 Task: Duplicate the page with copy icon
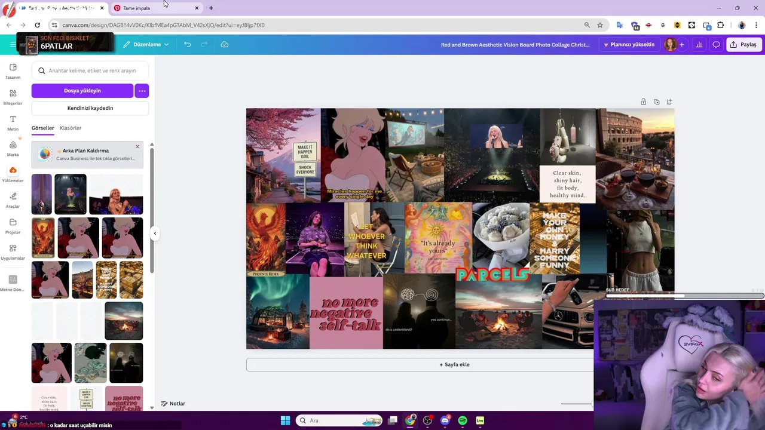(x=656, y=102)
